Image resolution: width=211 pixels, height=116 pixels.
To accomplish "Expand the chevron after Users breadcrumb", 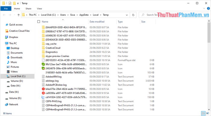I will point(68,15).
